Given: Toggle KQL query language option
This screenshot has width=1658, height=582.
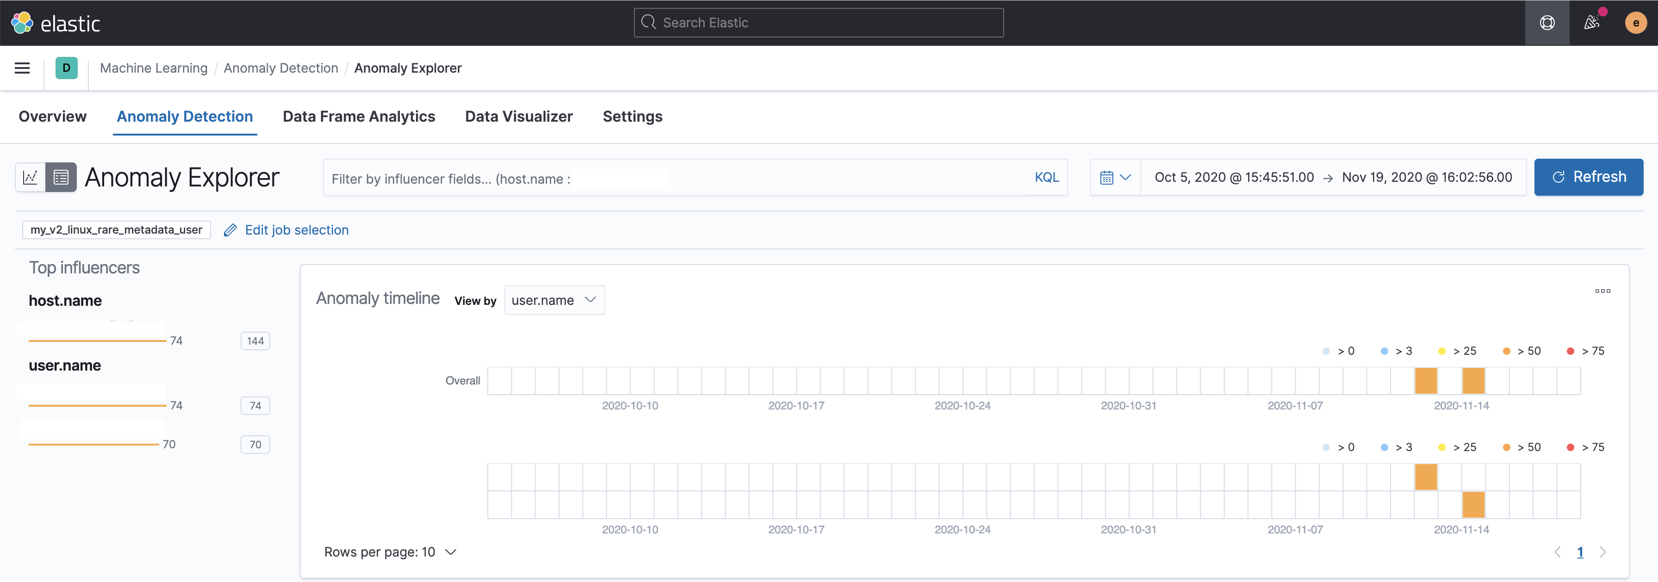Looking at the screenshot, I should coord(1046,178).
